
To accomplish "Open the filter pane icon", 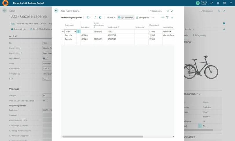I will point(167,17).
